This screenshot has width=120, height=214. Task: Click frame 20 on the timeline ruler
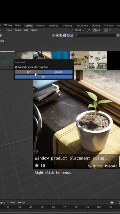point(8,207)
